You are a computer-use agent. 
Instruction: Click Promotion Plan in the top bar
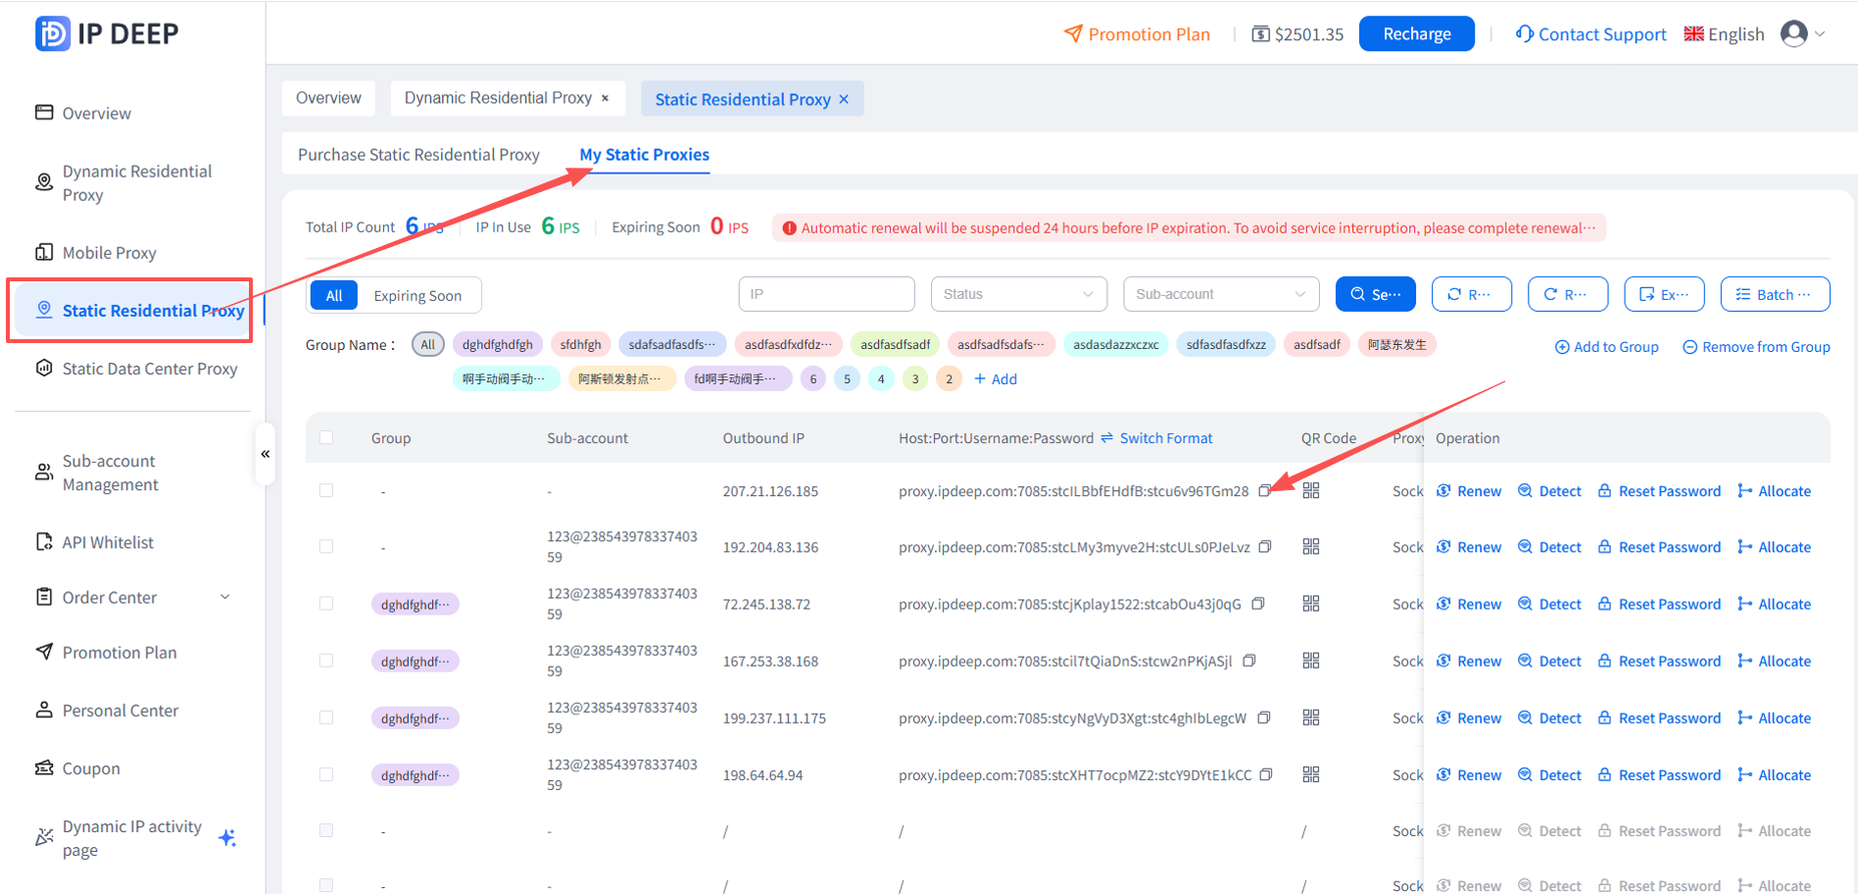(1137, 34)
